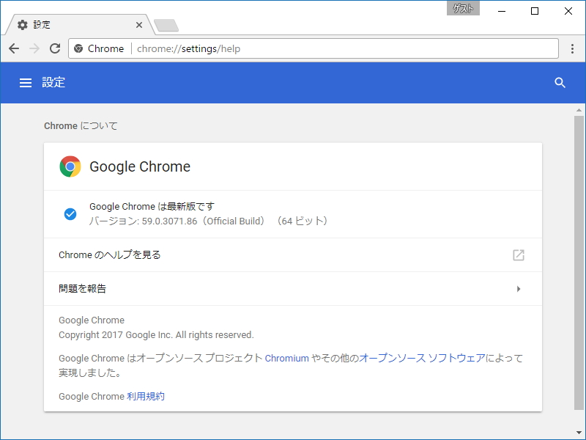Open the three-dot Chrome menu
Image resolution: width=586 pixels, height=440 pixels.
[x=574, y=48]
